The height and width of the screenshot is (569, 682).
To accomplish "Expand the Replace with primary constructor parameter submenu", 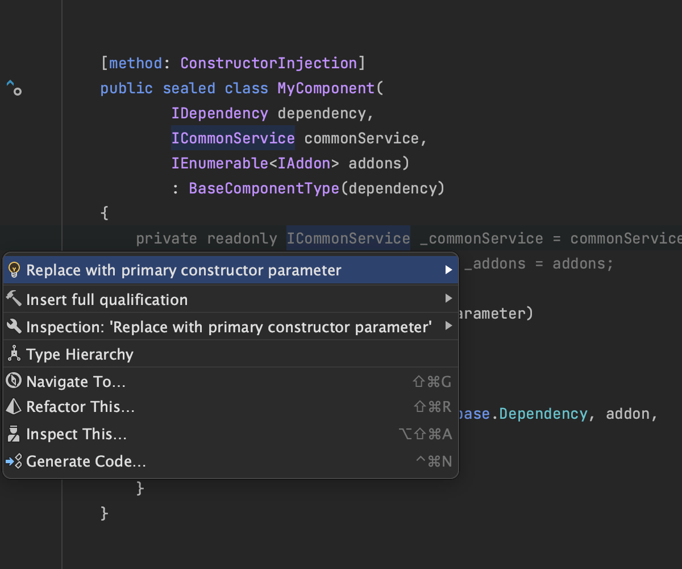I will (x=448, y=270).
